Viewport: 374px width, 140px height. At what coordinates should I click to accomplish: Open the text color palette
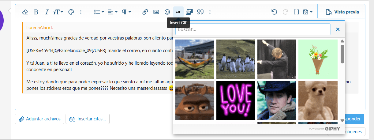71,12
